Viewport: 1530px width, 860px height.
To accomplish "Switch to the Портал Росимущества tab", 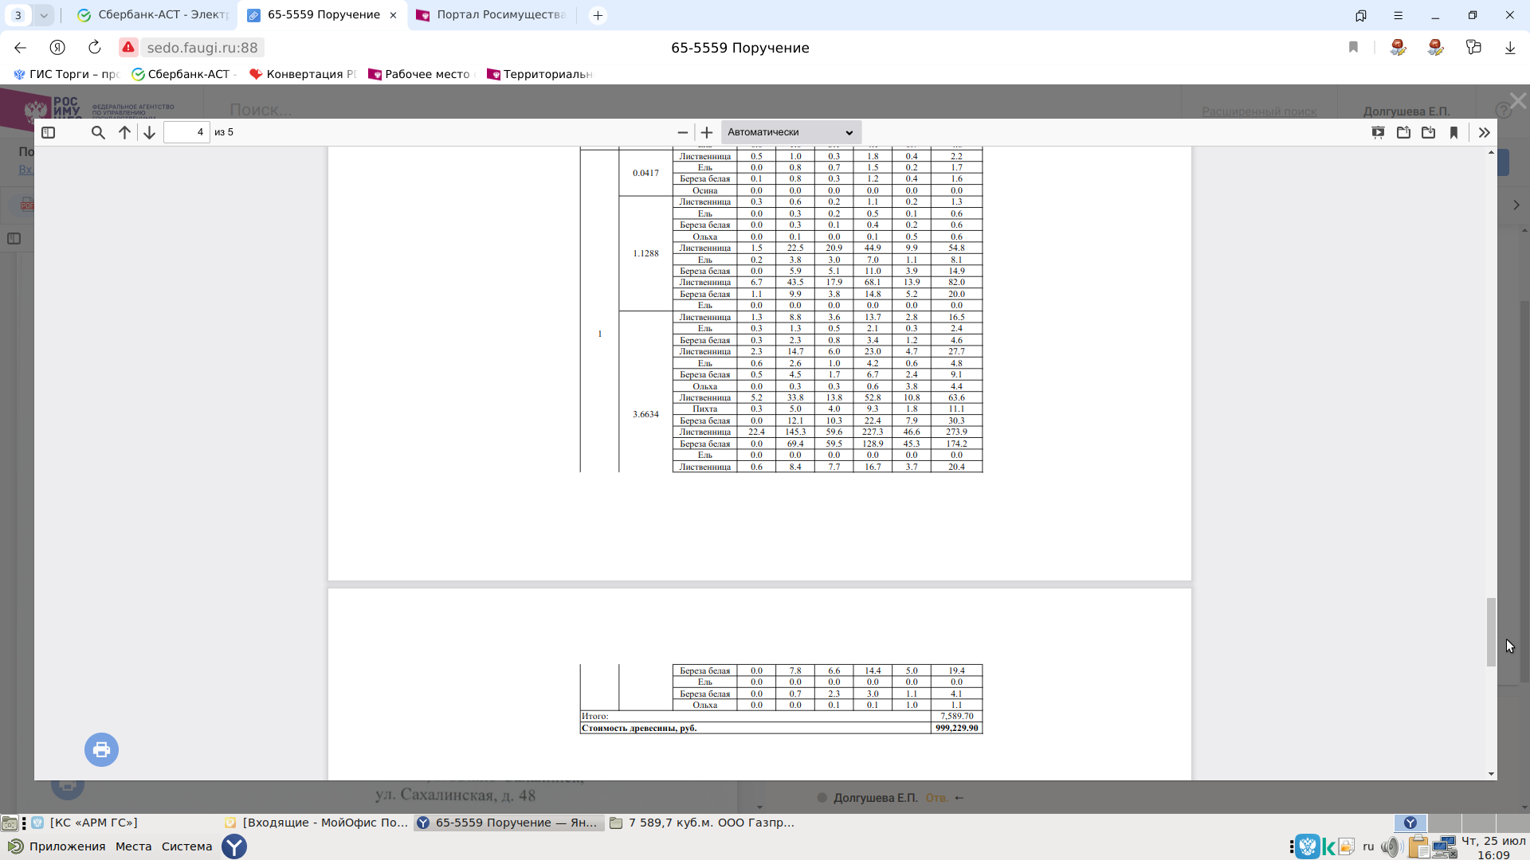I will click(x=492, y=15).
